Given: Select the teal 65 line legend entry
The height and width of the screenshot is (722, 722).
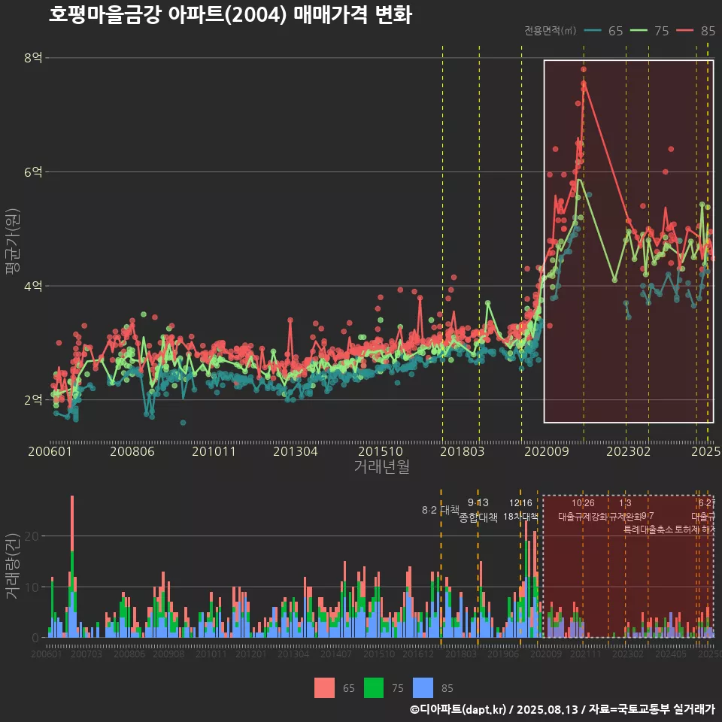Looking at the screenshot, I should coord(603,31).
